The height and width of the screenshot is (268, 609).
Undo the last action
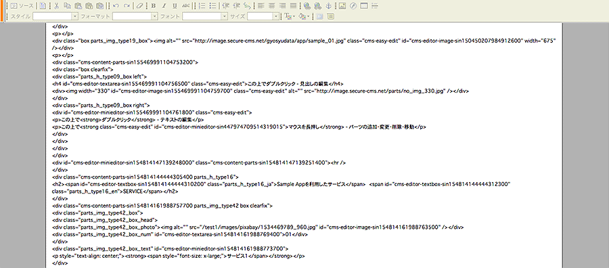(116, 6)
